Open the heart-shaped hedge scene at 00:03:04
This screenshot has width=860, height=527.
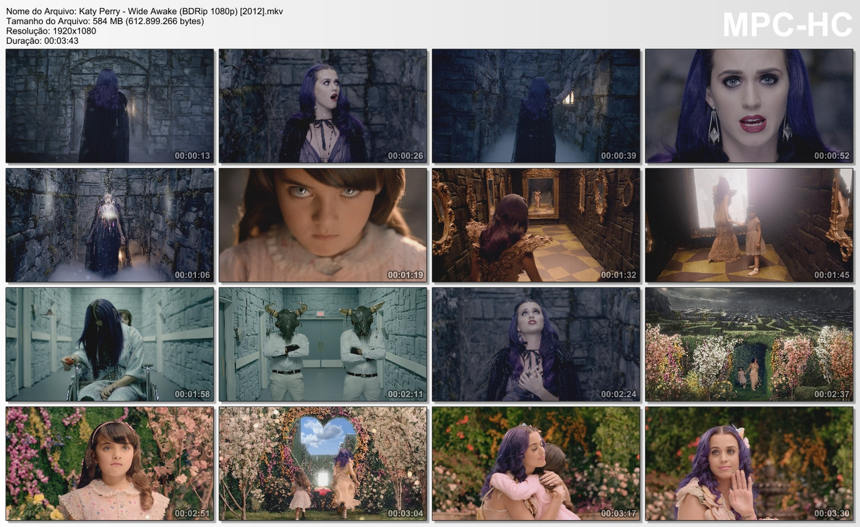point(322,464)
